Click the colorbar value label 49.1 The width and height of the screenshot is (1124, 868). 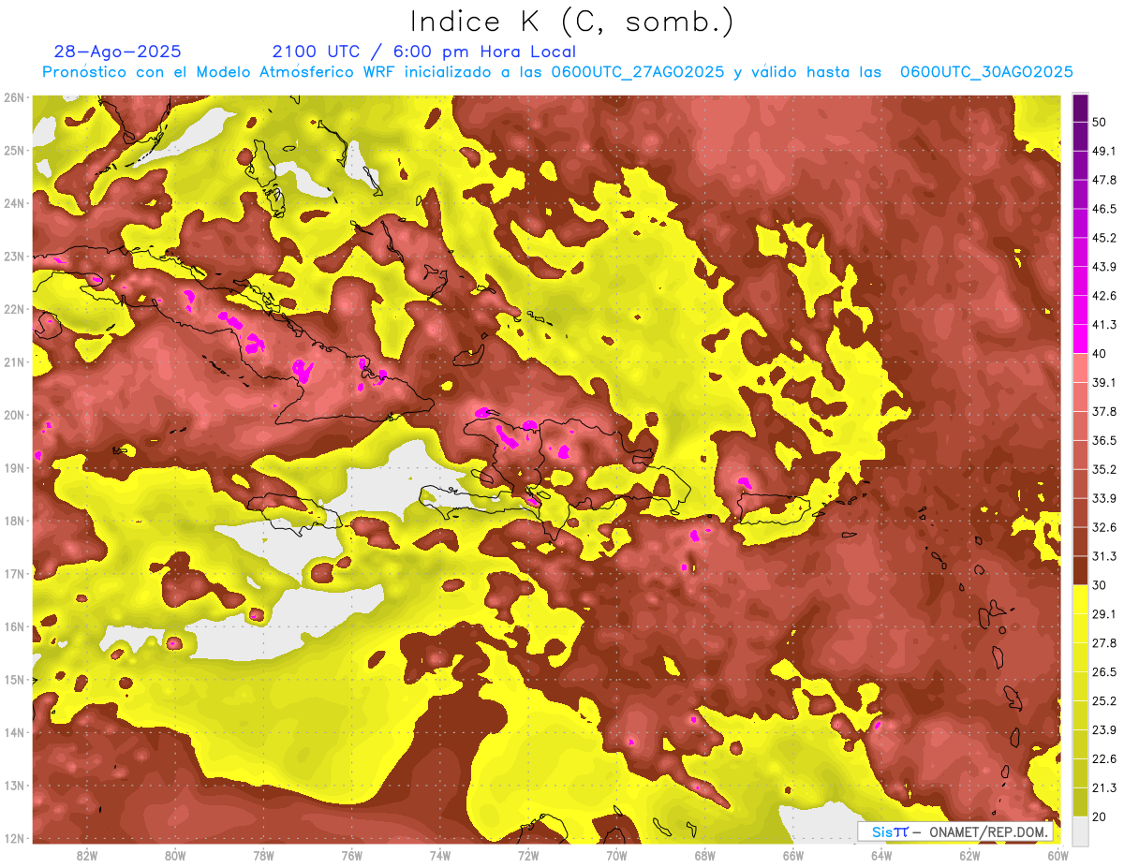1104,151
